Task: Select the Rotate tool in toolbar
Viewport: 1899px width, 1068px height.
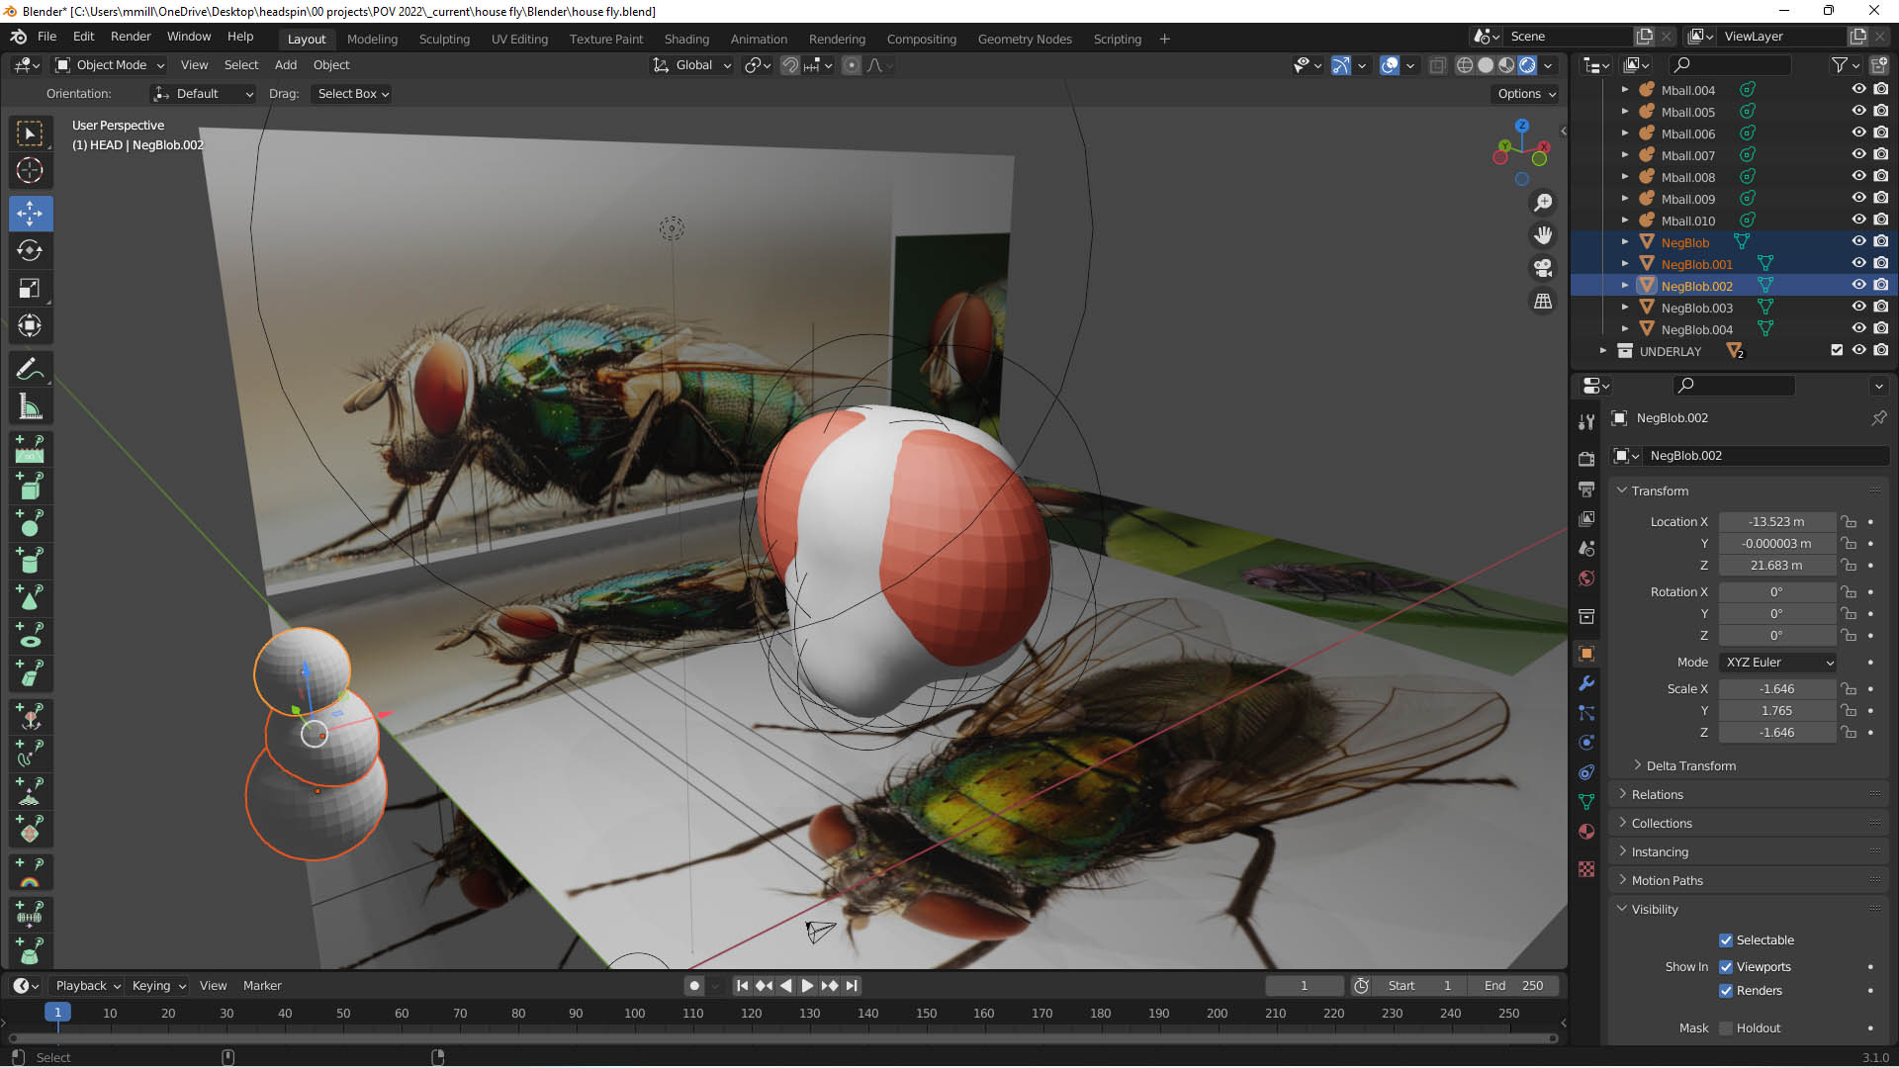Action: pyautogui.click(x=30, y=251)
